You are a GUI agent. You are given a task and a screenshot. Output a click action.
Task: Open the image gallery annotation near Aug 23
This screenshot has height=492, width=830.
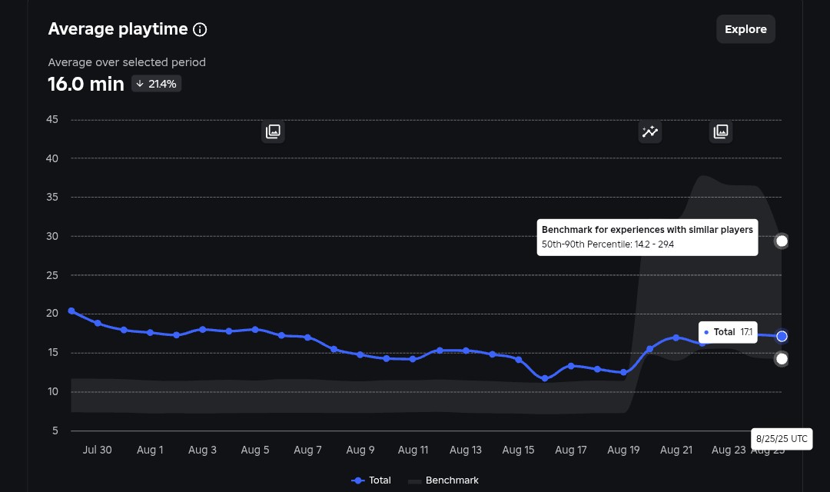(x=720, y=131)
